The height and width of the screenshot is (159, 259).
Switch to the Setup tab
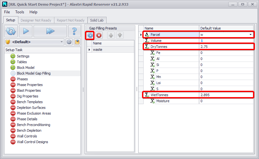pyautogui.click(x=10, y=20)
